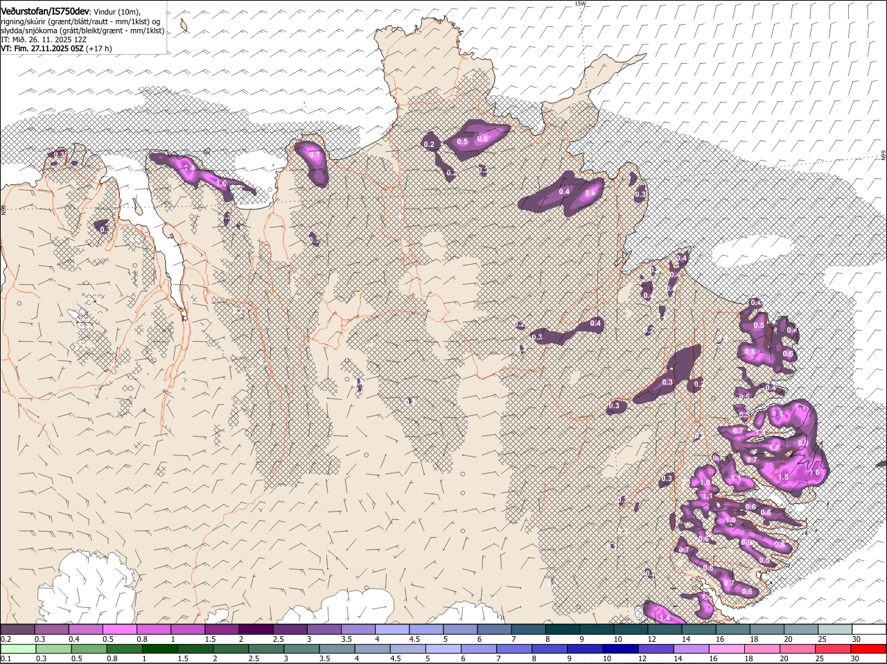Click the 0.8 swatch in the lower legend row

click(124, 649)
